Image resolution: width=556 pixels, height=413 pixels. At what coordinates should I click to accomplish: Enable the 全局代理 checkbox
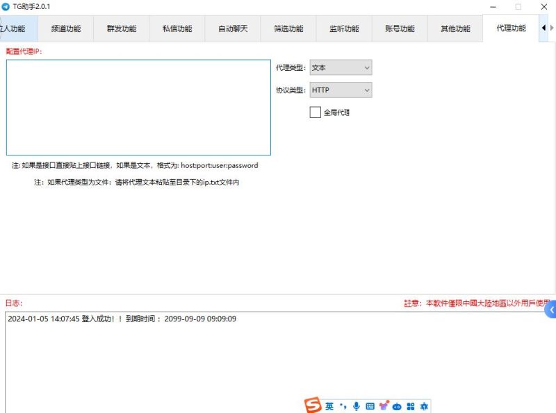(316, 112)
